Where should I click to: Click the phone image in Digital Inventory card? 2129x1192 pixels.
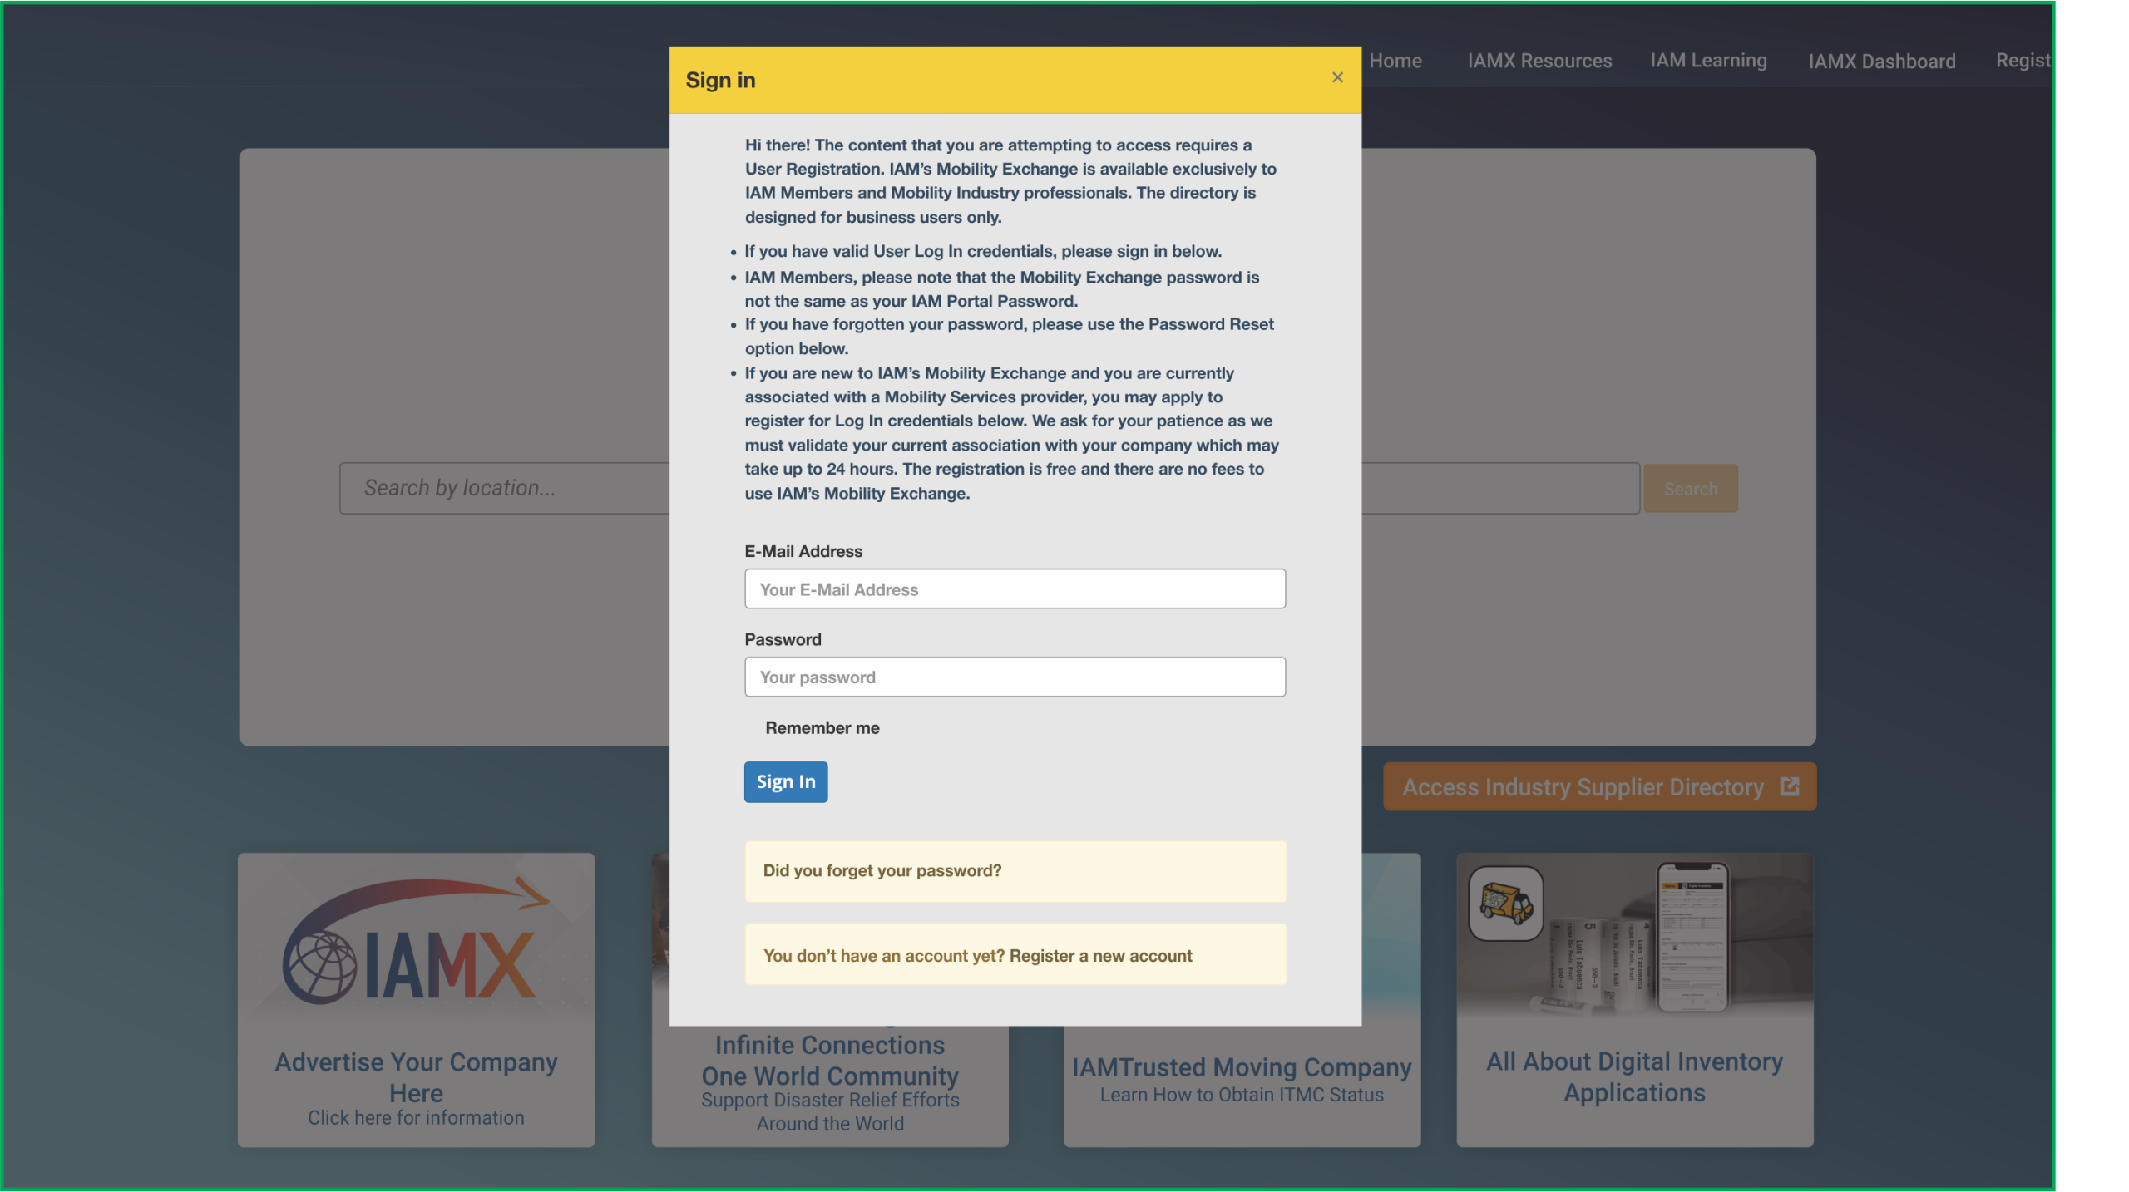(1692, 937)
